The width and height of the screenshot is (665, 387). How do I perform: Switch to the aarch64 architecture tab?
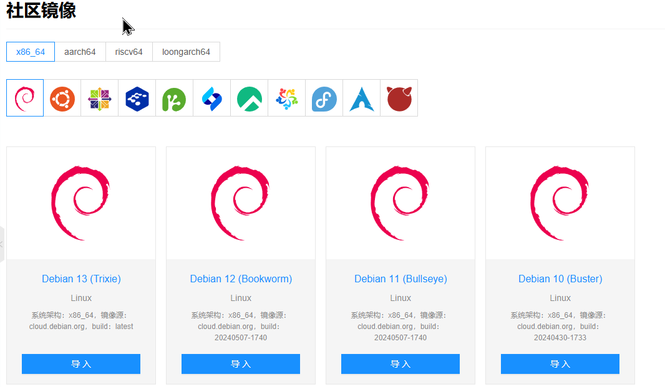pos(80,52)
